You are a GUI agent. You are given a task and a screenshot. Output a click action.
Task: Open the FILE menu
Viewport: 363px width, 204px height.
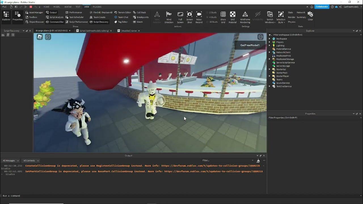[4, 7]
